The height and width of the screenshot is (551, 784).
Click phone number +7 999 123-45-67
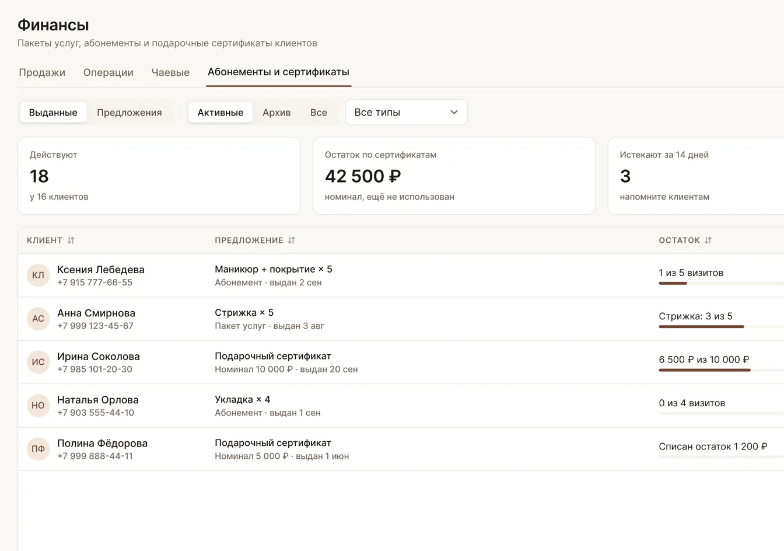(x=96, y=326)
